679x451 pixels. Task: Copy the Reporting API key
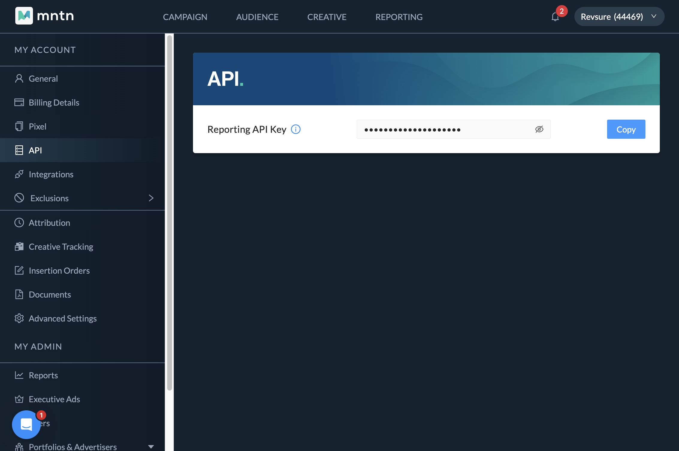(x=626, y=129)
